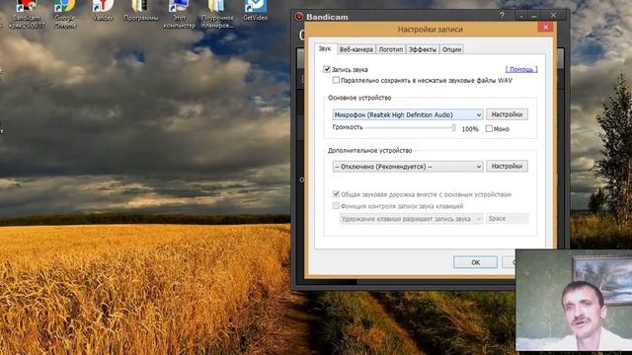Expand the Удержание клавиши dropdown
632x355 pixels.
(x=411, y=219)
